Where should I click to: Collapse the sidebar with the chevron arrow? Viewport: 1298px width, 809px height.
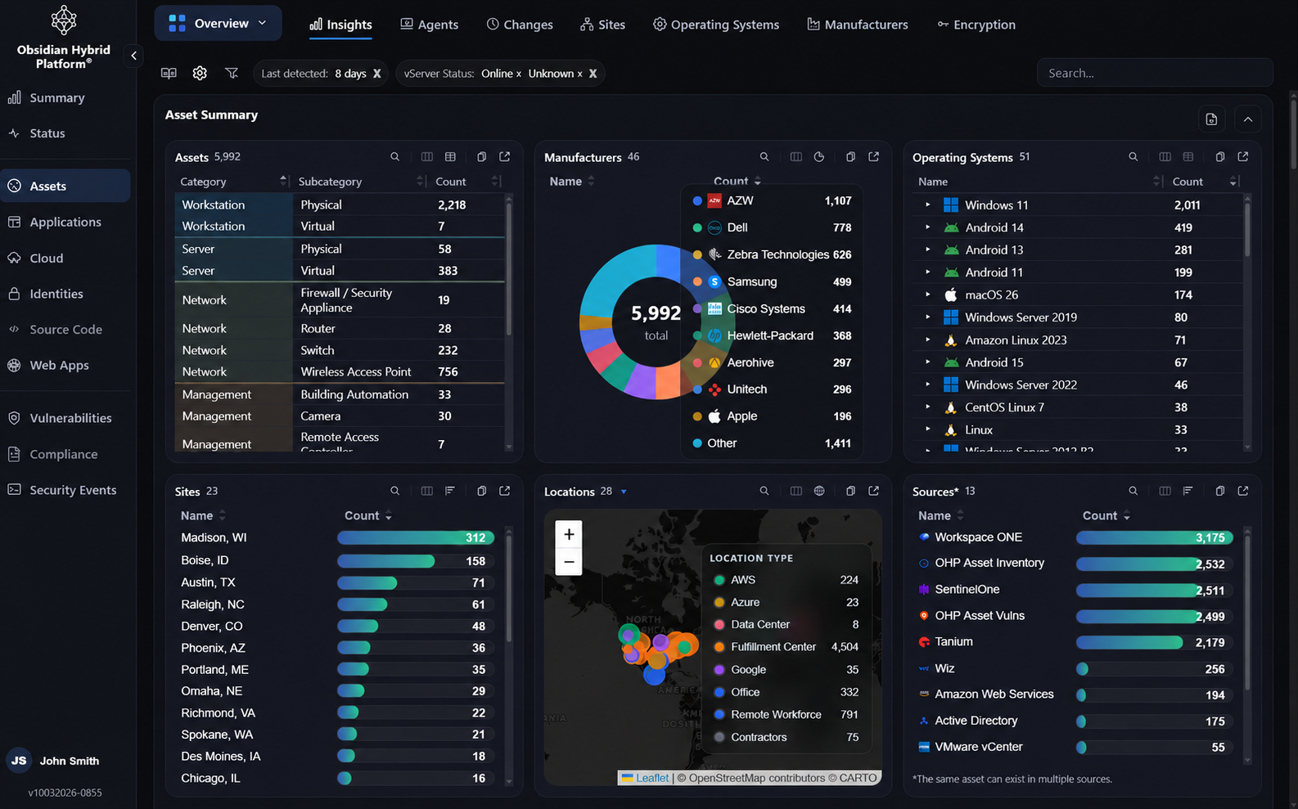point(133,56)
